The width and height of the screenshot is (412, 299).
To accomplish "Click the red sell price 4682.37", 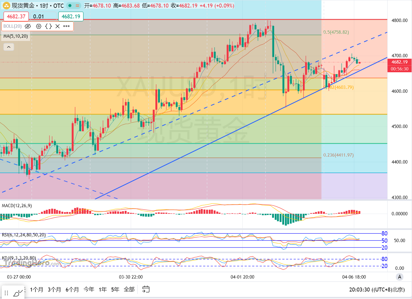I will click(x=16, y=17).
